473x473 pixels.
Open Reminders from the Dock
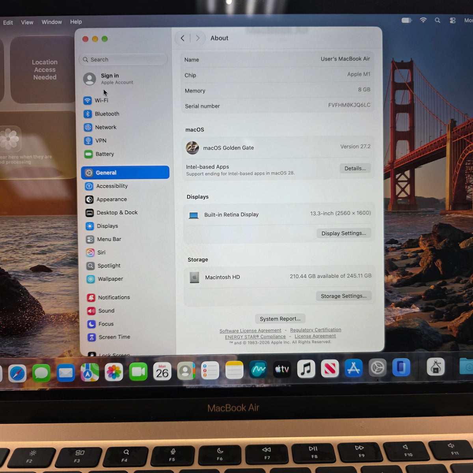[210, 371]
